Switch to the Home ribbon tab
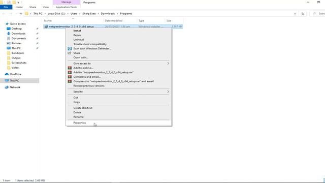 [x=19, y=7]
